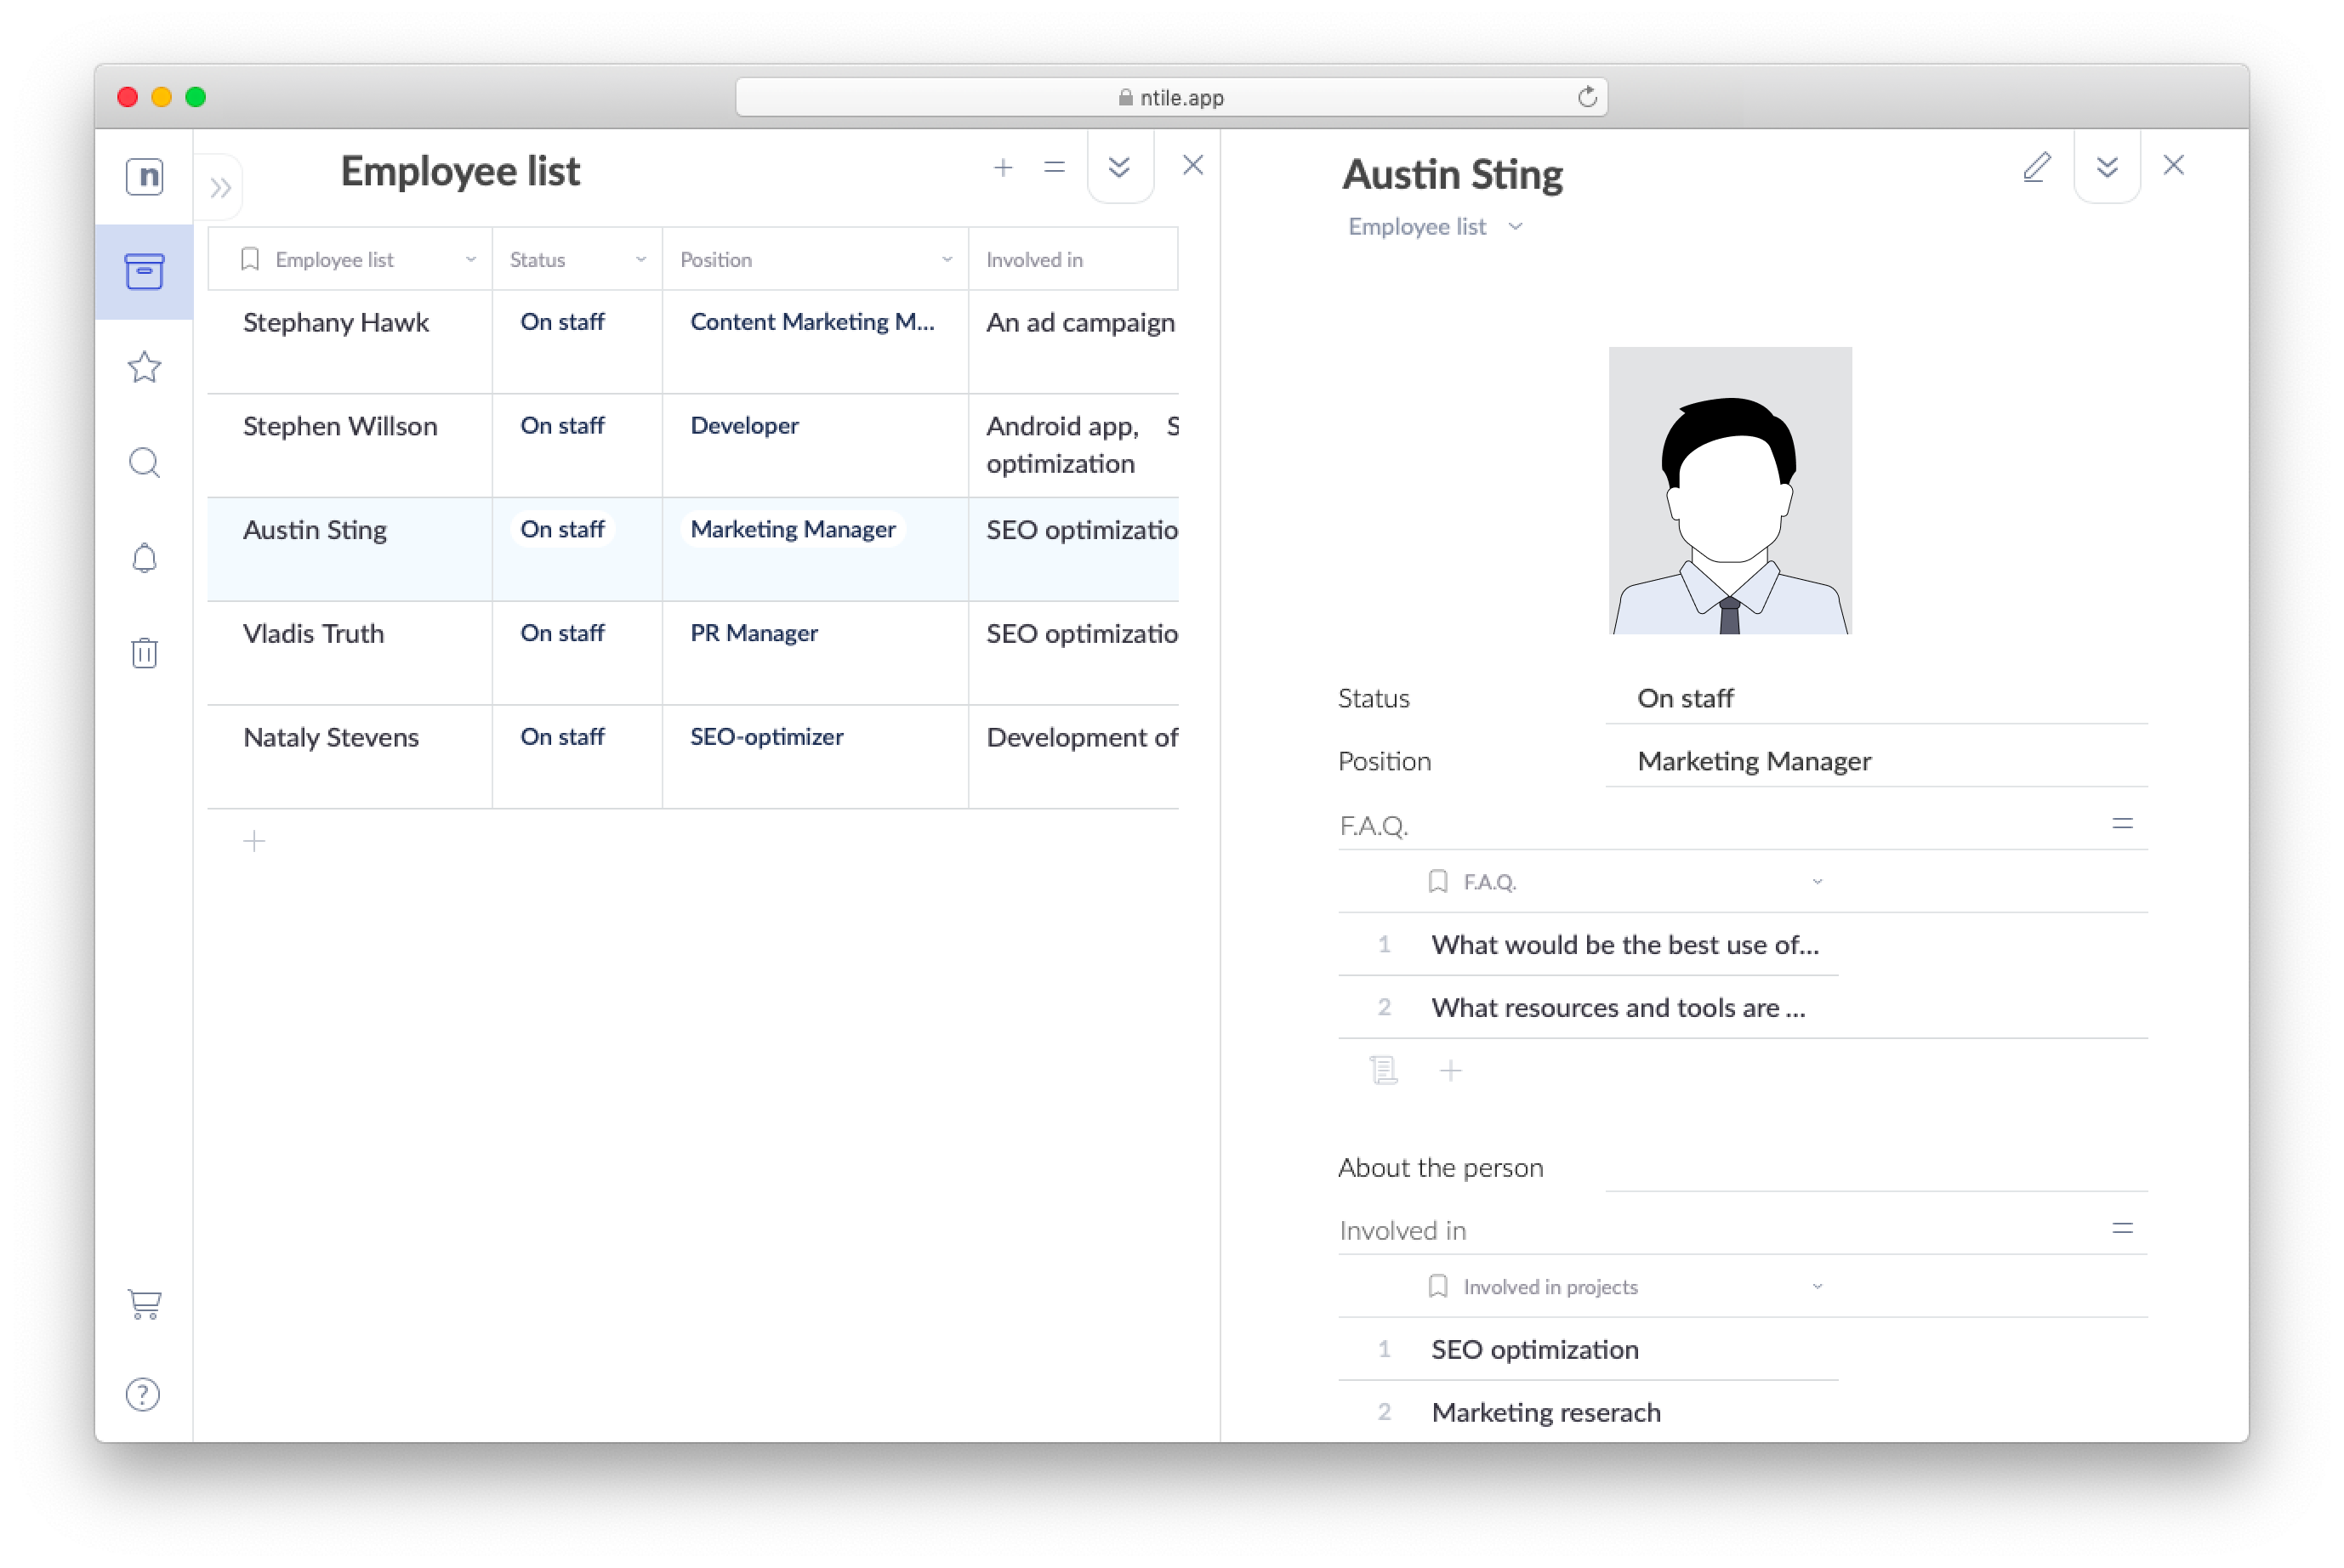Open Employee list column dropdown arrow

pos(470,259)
